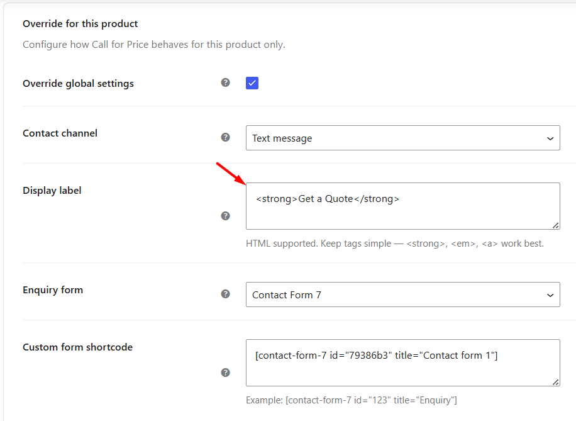View help icon beside Display label textarea
The width and height of the screenshot is (576, 421).
[225, 216]
